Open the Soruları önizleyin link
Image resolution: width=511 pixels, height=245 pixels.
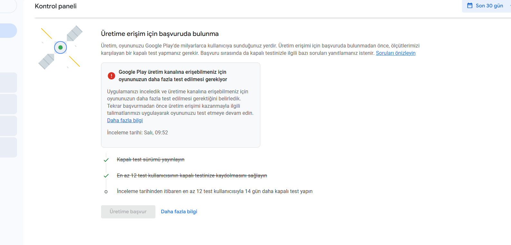tap(395, 53)
